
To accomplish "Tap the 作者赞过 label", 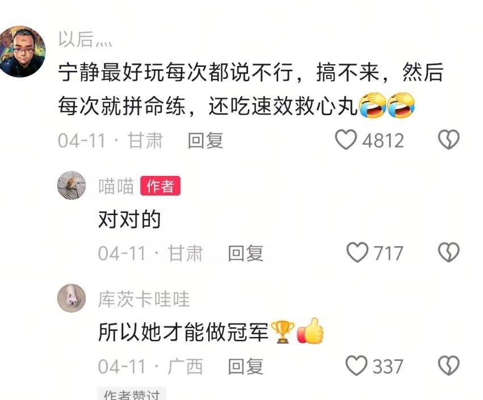I will (x=132, y=394).
